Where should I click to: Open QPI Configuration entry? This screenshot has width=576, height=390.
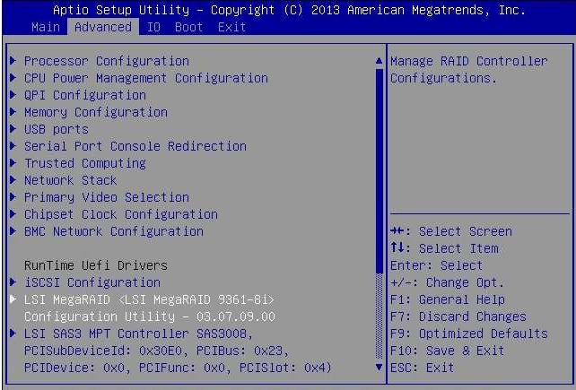click(x=85, y=95)
